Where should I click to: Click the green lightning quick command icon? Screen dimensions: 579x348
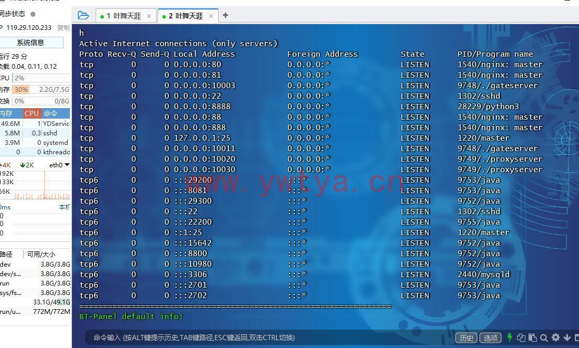click(x=509, y=338)
